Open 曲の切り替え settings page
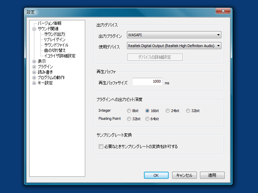This screenshot has height=193, width=258. [x=55, y=50]
